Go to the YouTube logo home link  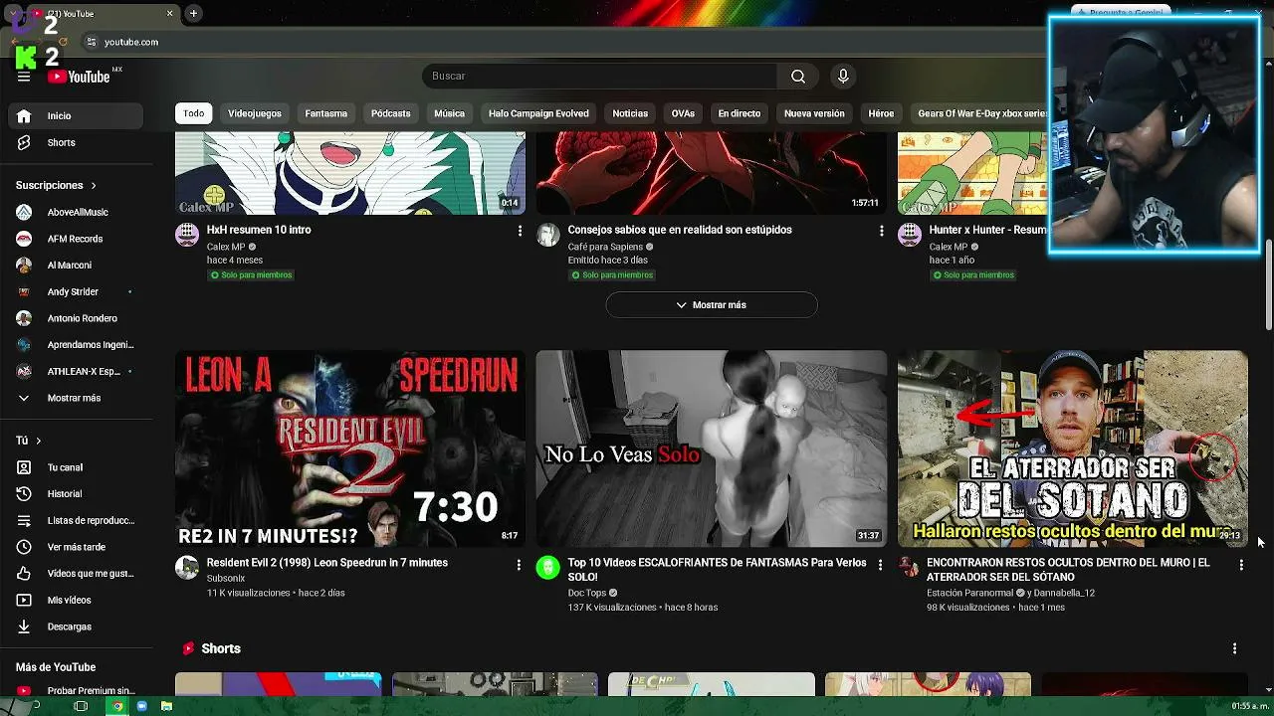coord(78,77)
